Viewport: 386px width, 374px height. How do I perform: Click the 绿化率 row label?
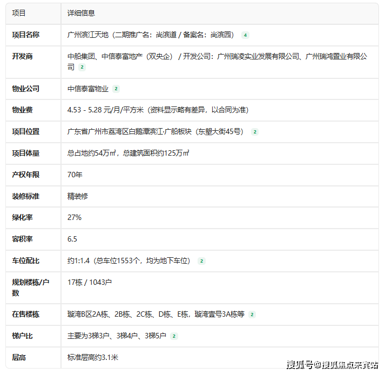pyautogui.click(x=22, y=218)
